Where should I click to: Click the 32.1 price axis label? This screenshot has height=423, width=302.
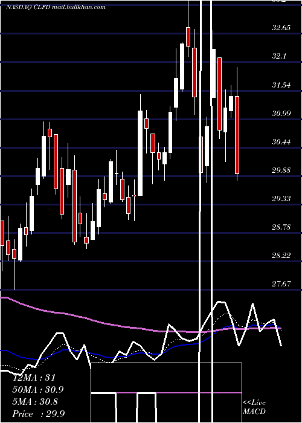279,56
